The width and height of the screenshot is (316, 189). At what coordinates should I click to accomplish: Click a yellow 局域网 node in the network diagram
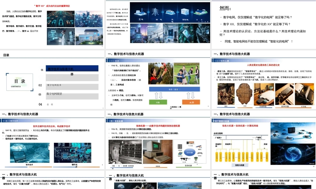point(217,157)
